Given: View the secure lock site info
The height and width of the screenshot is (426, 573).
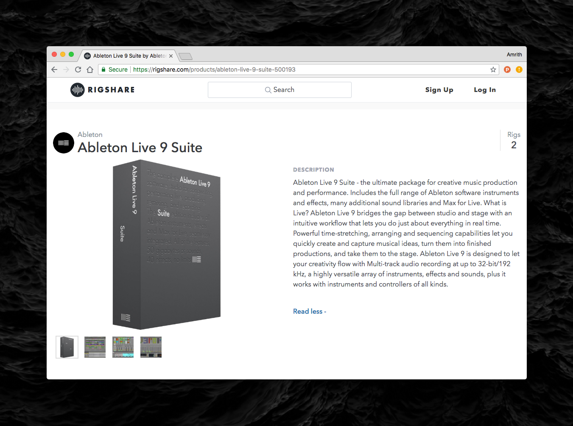Looking at the screenshot, I should [x=115, y=70].
